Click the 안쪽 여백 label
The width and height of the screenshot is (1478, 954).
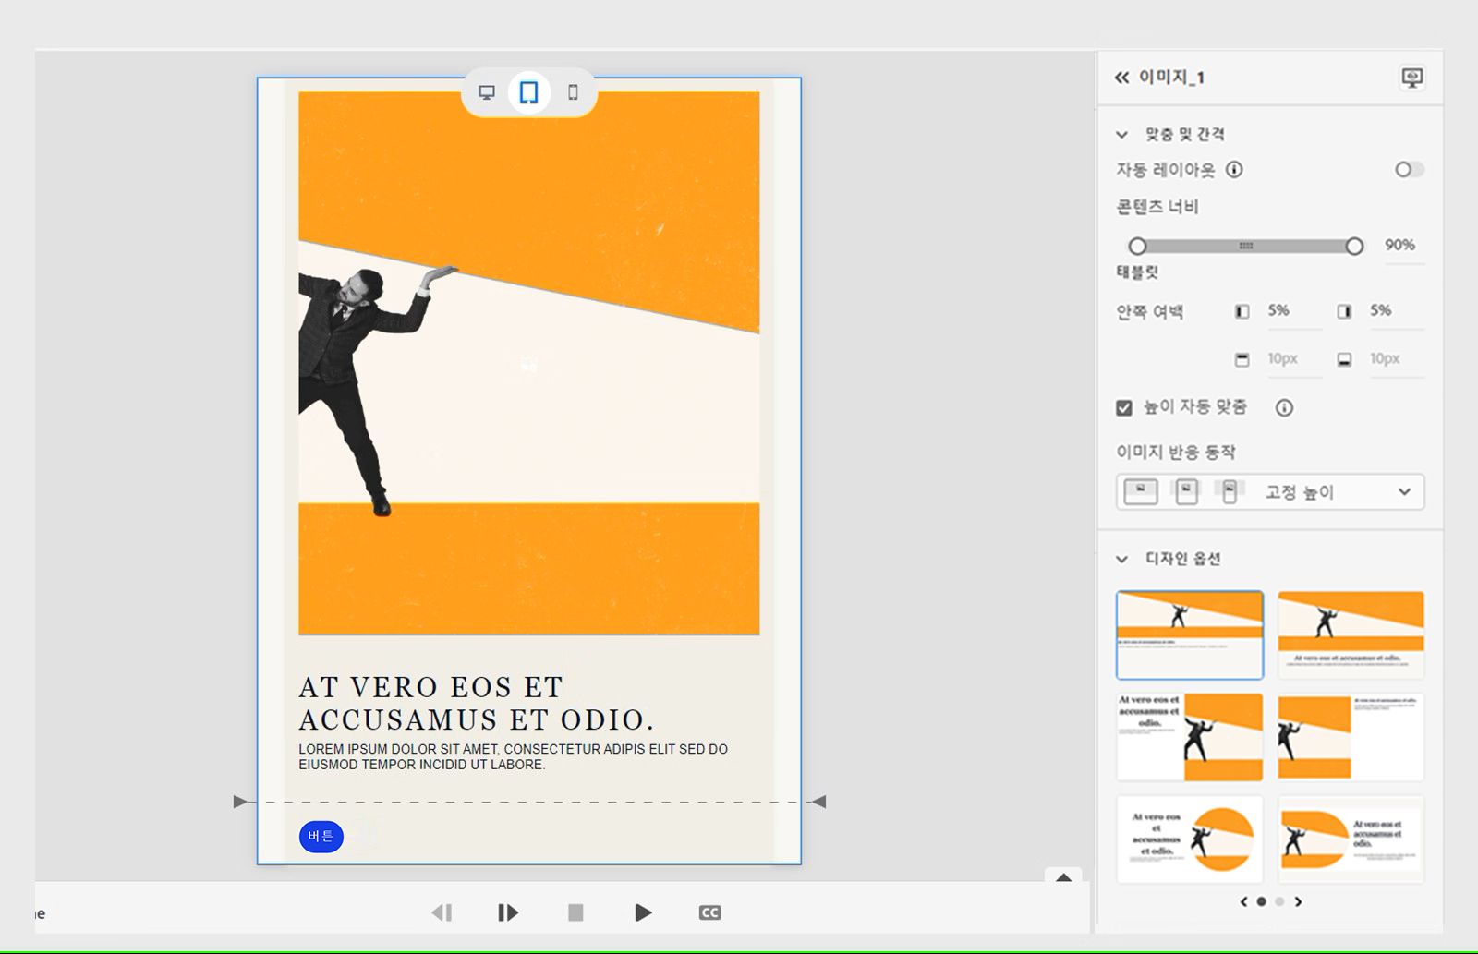click(x=1149, y=312)
